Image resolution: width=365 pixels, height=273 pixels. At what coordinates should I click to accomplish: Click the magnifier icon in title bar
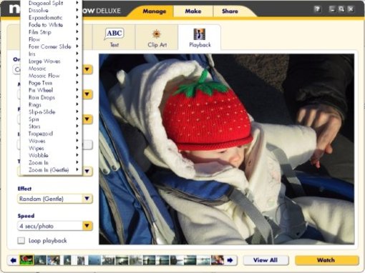click(x=341, y=9)
